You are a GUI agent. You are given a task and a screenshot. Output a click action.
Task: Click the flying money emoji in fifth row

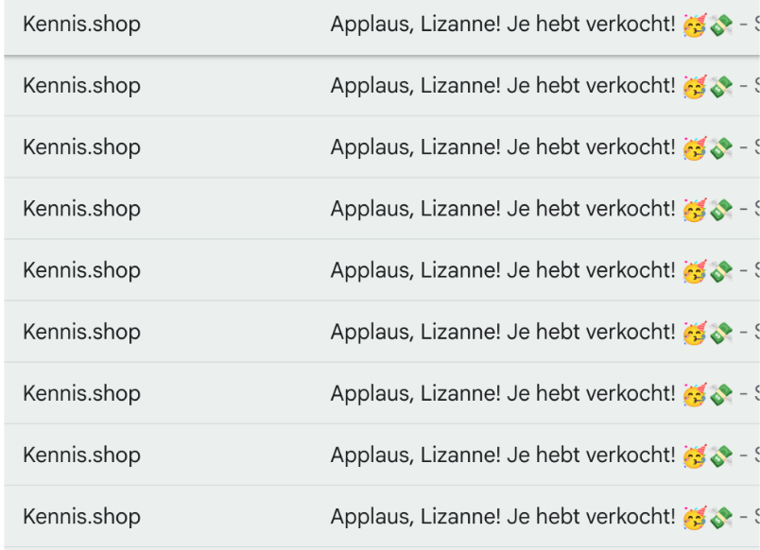722,270
